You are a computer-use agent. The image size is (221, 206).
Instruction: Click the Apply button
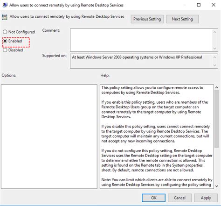206,198
